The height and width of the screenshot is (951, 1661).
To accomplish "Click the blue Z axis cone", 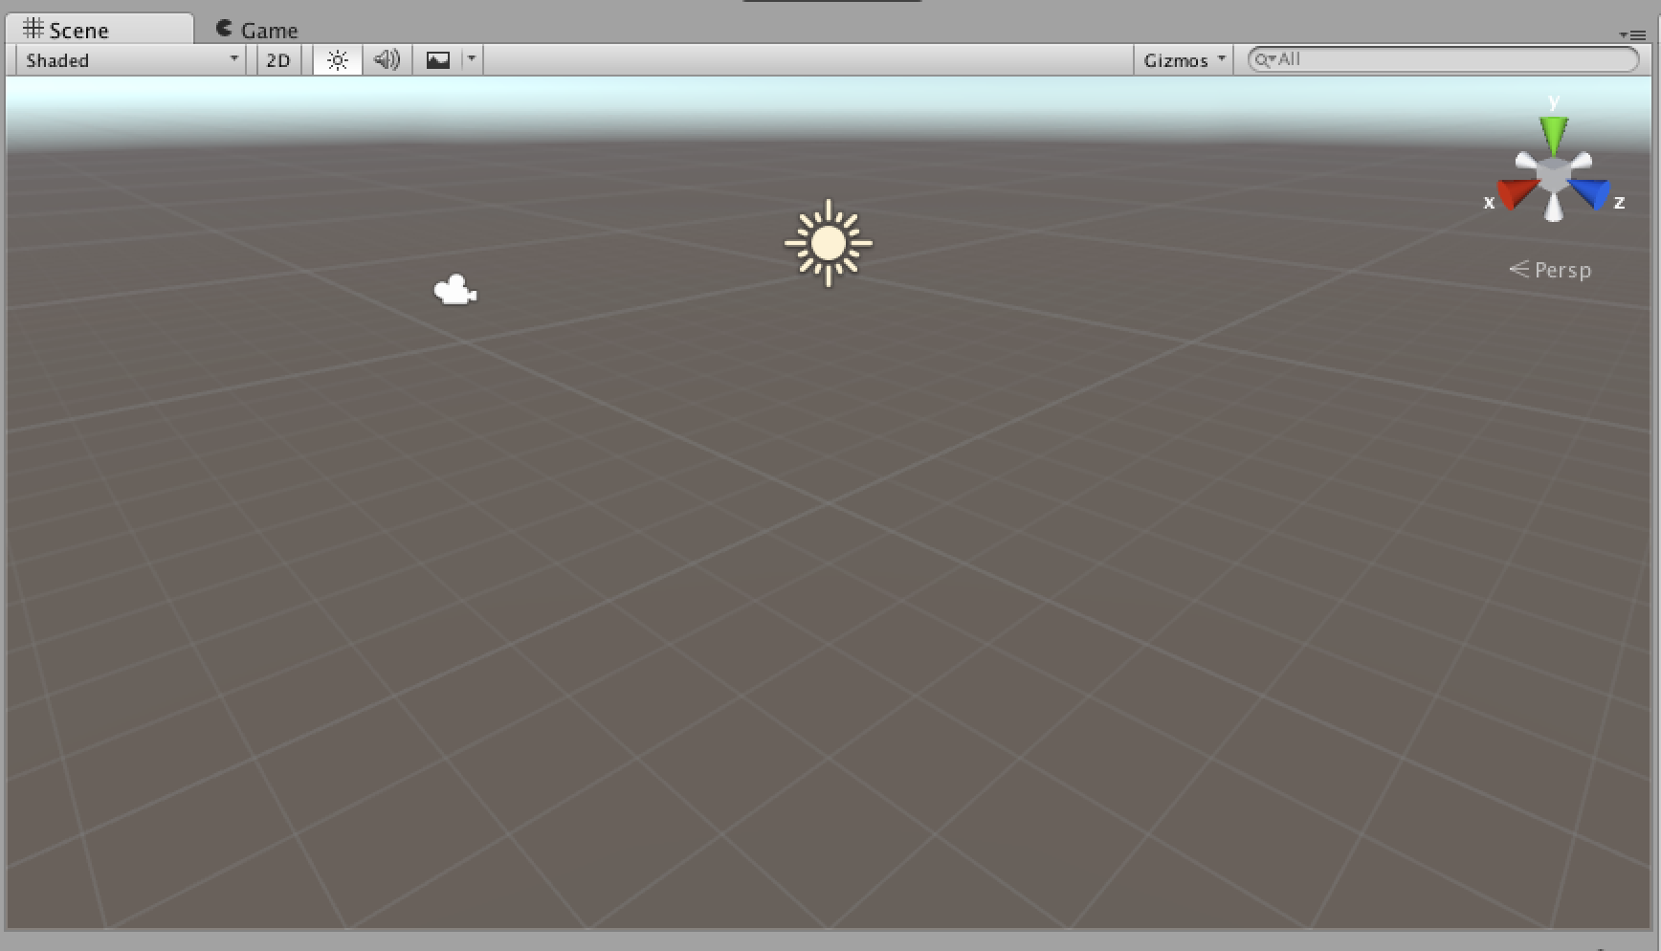I will point(1591,192).
